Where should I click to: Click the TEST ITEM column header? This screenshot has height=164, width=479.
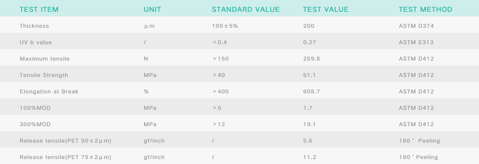(39, 10)
